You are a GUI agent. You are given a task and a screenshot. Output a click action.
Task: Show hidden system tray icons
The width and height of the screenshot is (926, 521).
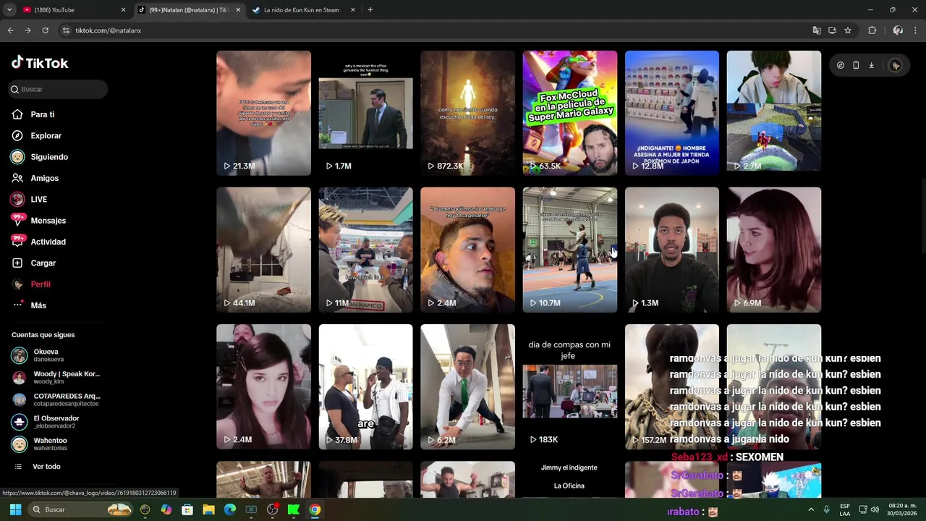[x=811, y=509]
